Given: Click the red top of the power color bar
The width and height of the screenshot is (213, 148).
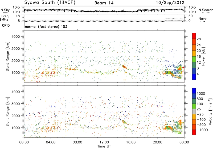Looking at the screenshot, I should coord(194,36).
